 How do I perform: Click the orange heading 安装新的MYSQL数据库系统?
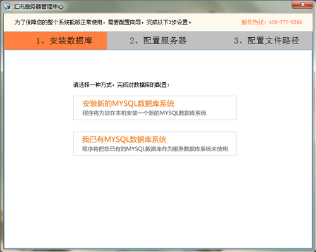pyautogui.click(x=128, y=103)
